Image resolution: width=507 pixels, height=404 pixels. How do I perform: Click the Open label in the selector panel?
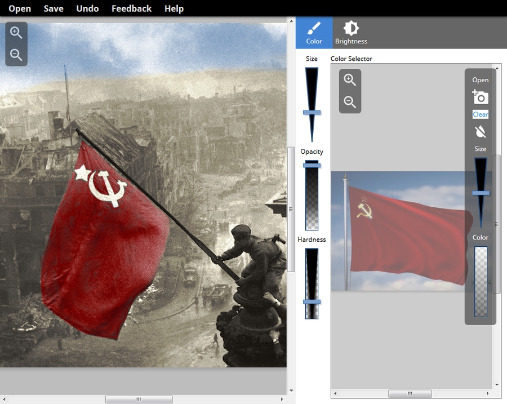click(480, 80)
